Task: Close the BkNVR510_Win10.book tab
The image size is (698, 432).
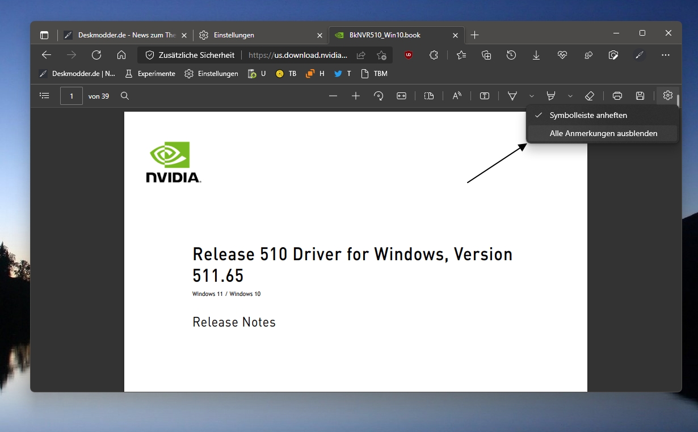Action: [x=455, y=35]
